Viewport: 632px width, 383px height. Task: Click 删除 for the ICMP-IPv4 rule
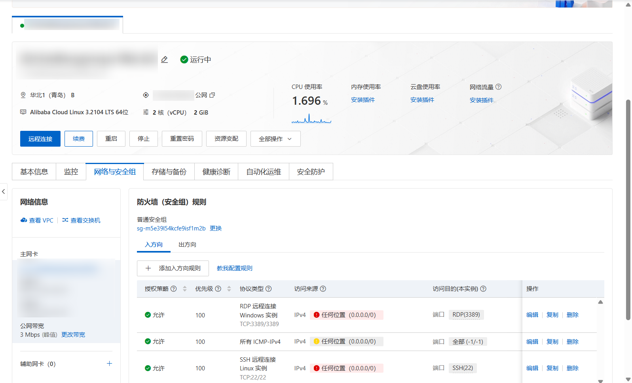click(x=573, y=342)
